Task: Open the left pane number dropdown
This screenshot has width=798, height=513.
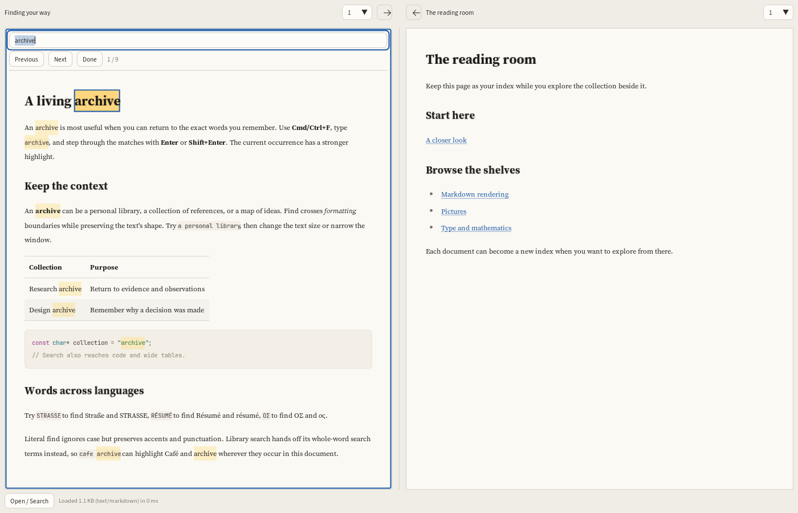Action: coord(357,13)
